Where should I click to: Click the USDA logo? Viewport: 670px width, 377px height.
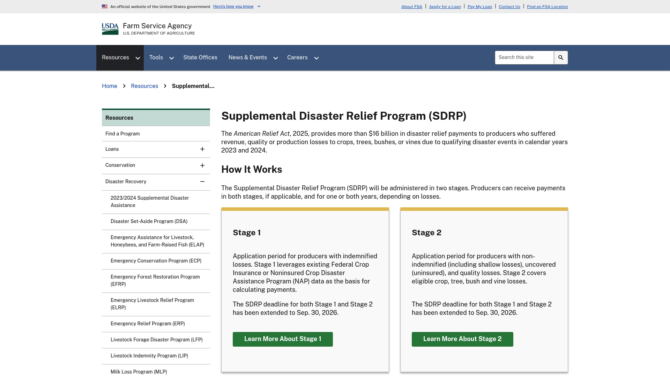(110, 29)
